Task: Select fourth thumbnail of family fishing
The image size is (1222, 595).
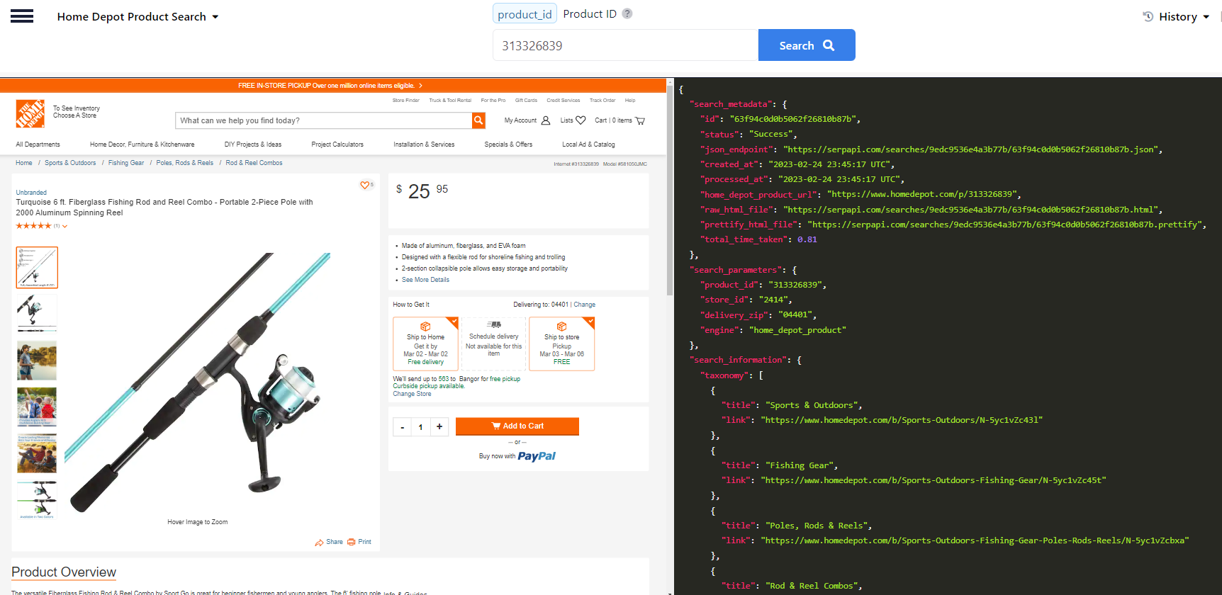Action: click(x=37, y=407)
